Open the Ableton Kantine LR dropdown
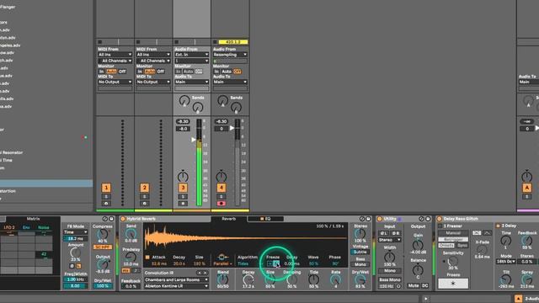This screenshot has height=303, width=539. [176, 286]
